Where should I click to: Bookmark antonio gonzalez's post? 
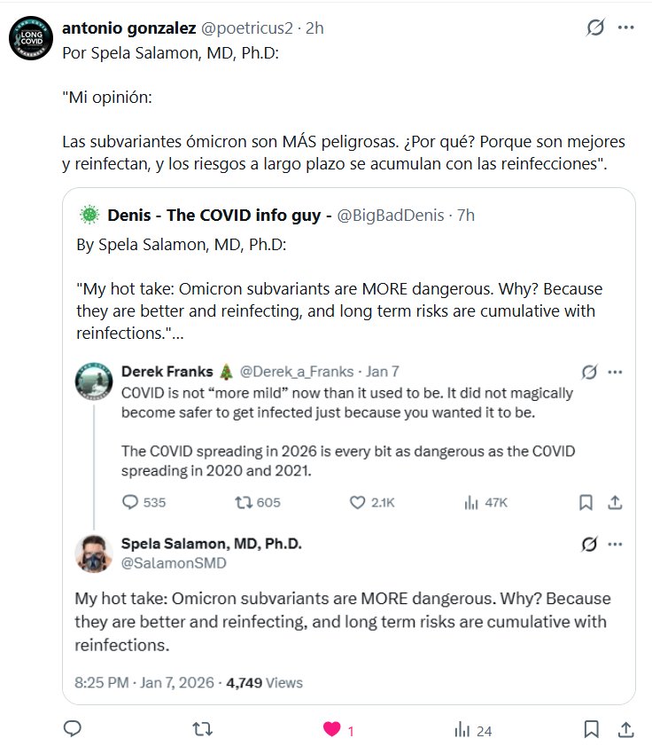(590, 730)
